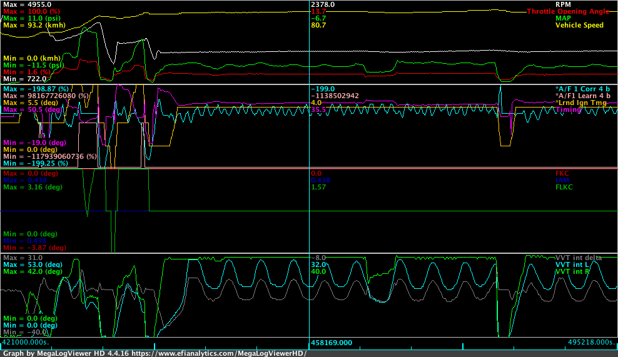Click the RPM trace legend label

(563, 4)
